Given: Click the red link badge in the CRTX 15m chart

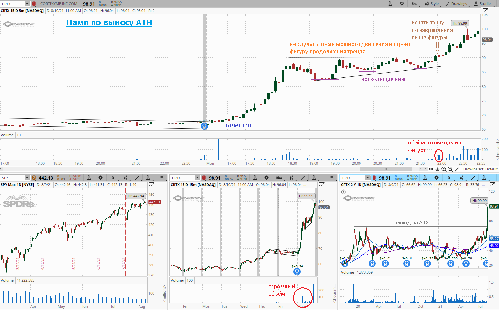Looking at the screenshot, I should 204,178.
